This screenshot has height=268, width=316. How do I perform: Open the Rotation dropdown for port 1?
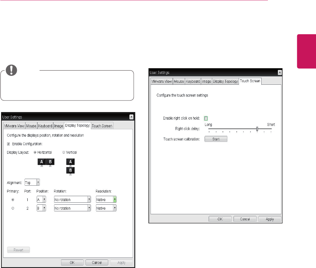pyautogui.click(x=72, y=199)
